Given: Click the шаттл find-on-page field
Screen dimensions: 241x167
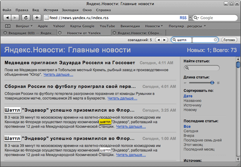Looking at the screenshot, I should pos(194,40).
